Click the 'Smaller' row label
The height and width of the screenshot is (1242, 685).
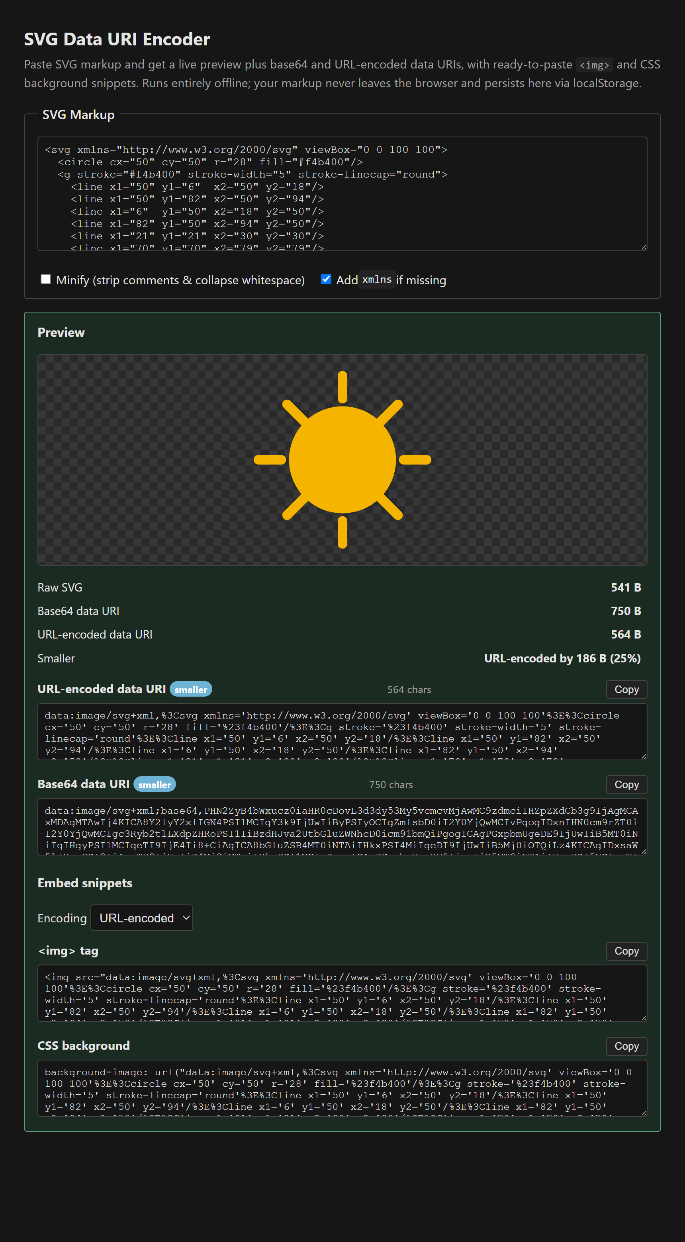pos(56,658)
